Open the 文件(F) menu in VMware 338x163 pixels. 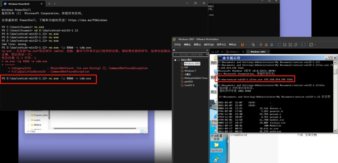177,44
